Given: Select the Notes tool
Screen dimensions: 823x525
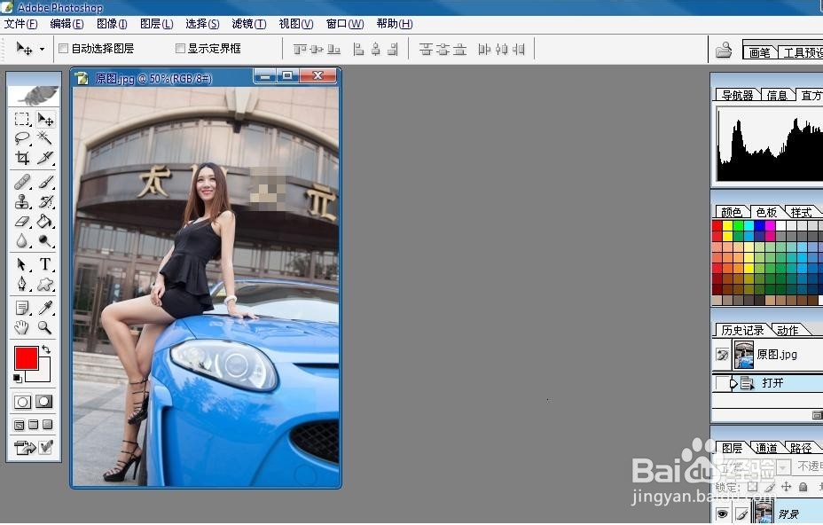Looking at the screenshot, I should (x=22, y=308).
